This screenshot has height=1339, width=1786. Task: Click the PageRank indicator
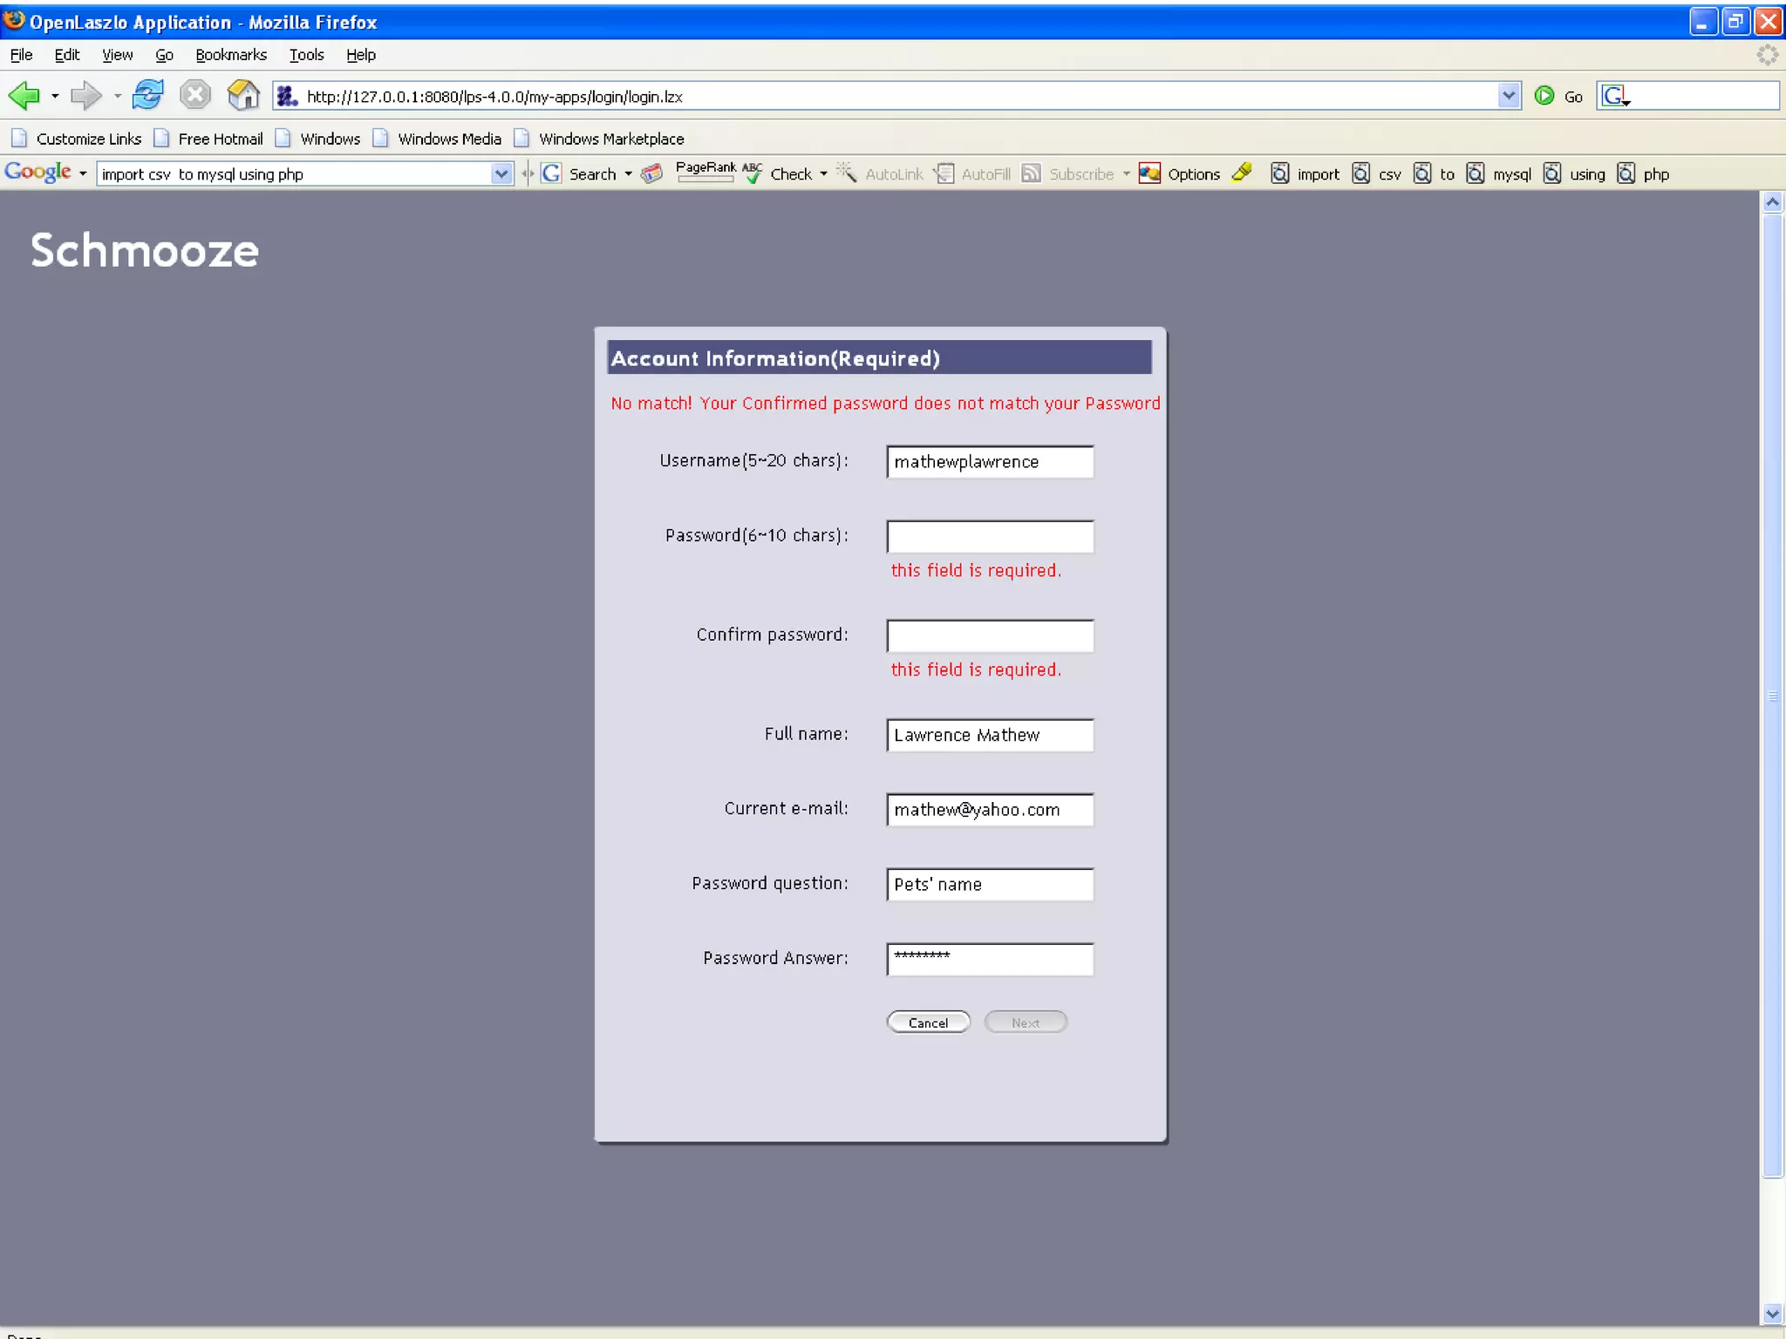point(706,171)
